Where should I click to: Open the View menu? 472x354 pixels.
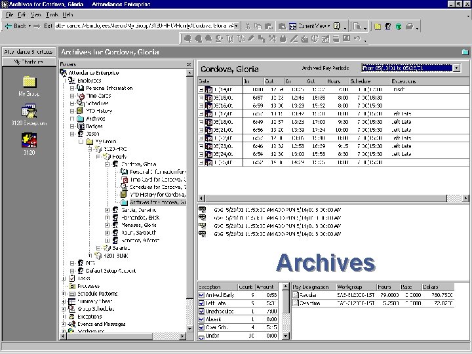point(36,14)
